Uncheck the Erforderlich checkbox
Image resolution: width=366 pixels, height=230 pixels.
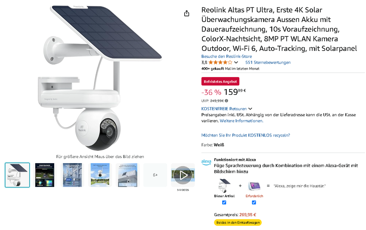click(x=254, y=202)
